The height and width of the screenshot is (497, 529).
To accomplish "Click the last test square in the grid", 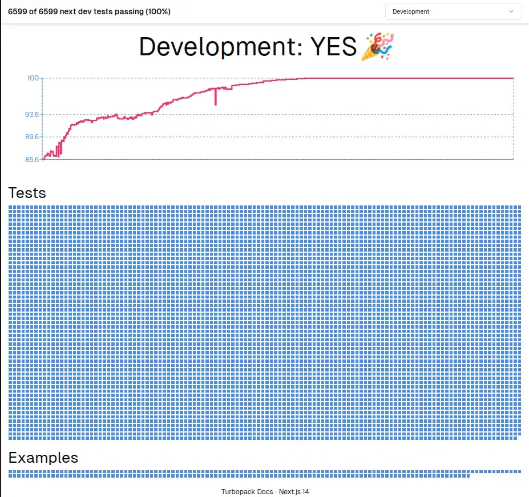I will (515, 437).
